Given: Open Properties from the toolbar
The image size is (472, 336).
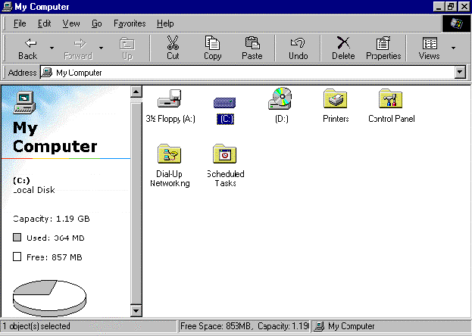Looking at the screenshot, I should click(383, 48).
